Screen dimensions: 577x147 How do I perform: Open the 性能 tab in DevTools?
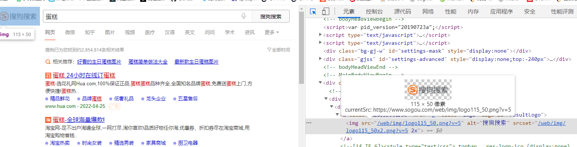pos(450,12)
